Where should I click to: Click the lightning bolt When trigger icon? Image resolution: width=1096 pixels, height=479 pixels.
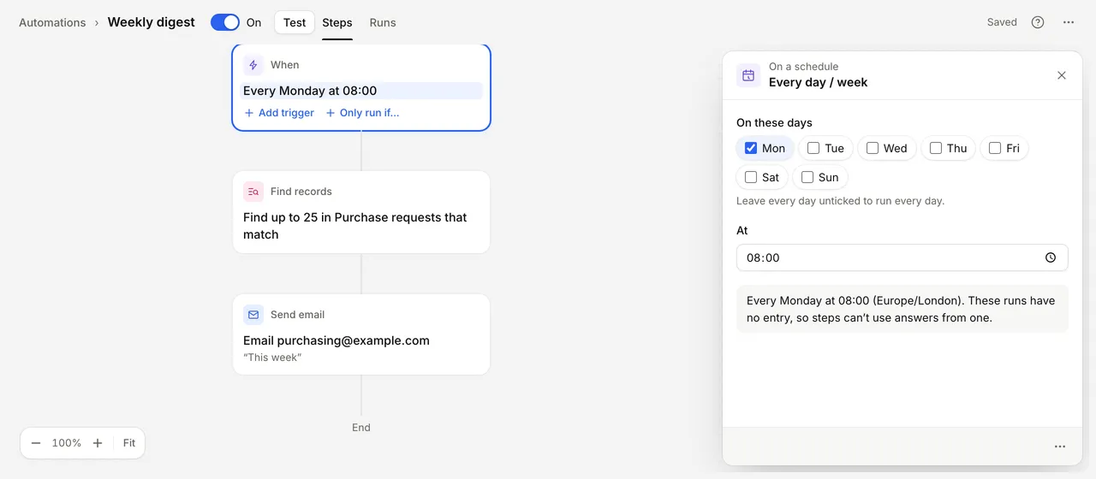click(253, 65)
